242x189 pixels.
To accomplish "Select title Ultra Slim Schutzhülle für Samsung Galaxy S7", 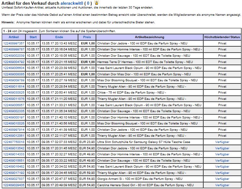I will tap(144, 142).
